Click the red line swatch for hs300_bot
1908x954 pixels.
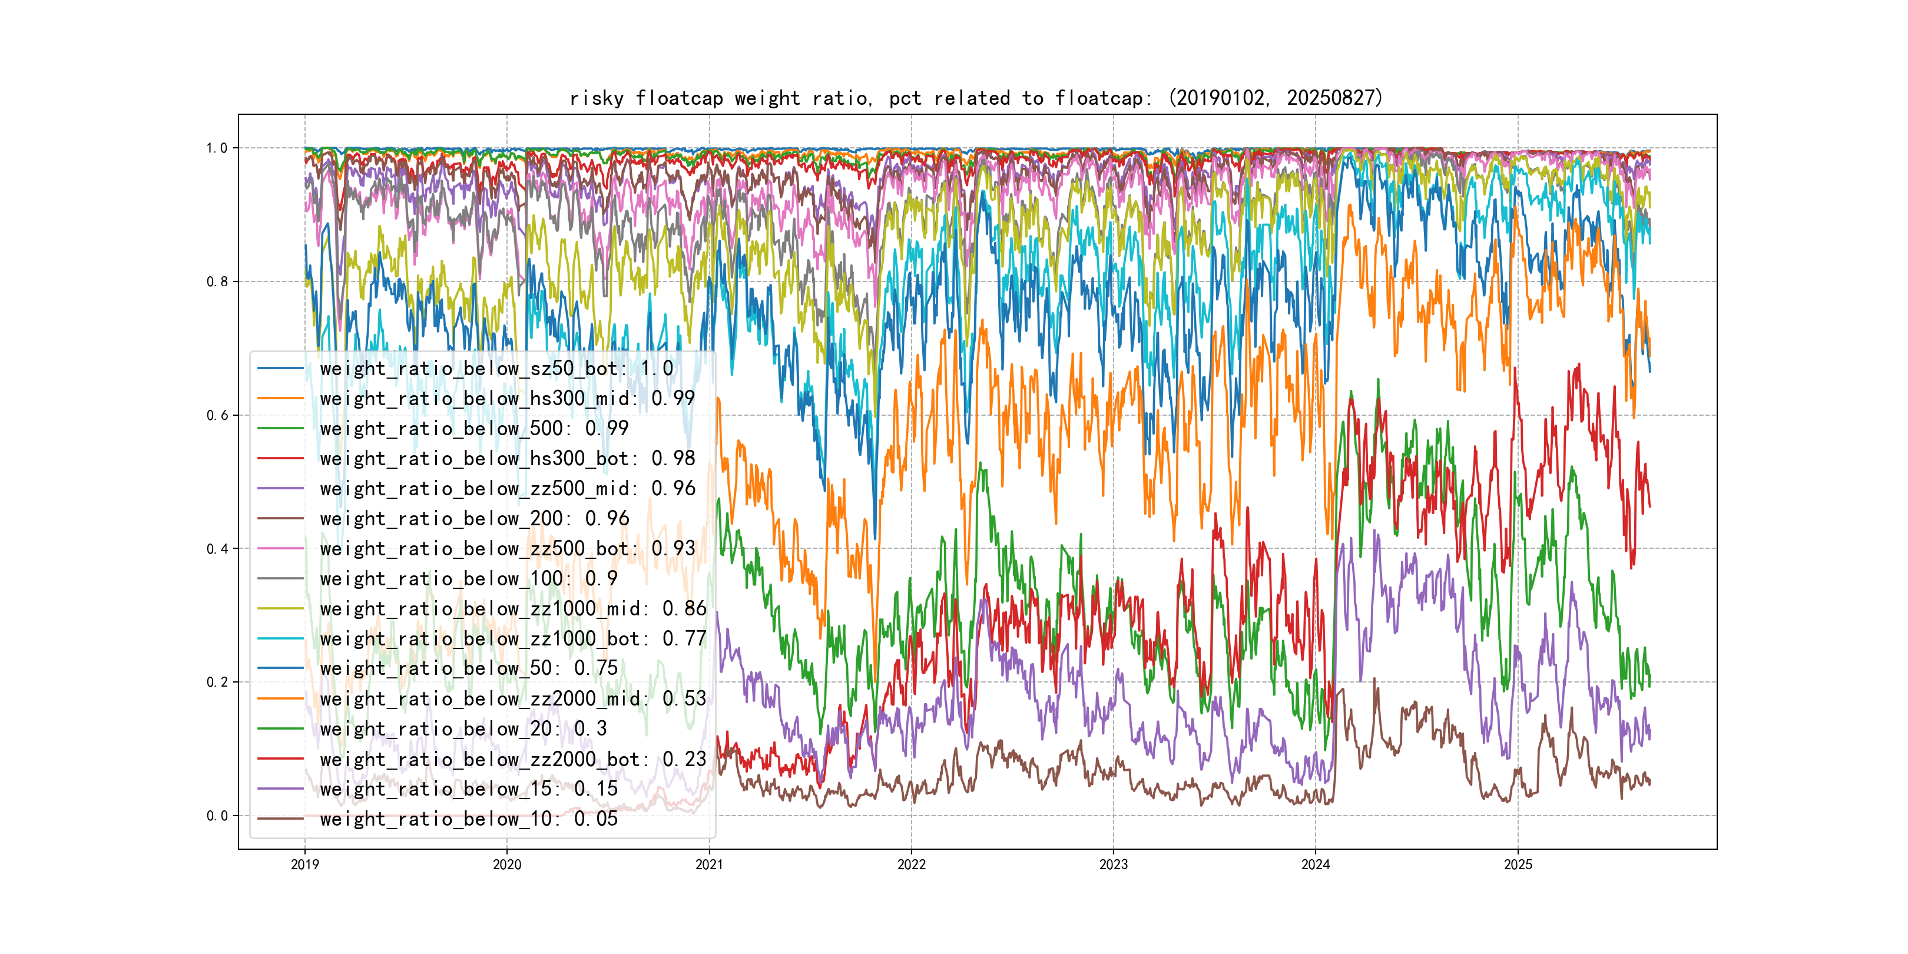pyautogui.click(x=280, y=459)
